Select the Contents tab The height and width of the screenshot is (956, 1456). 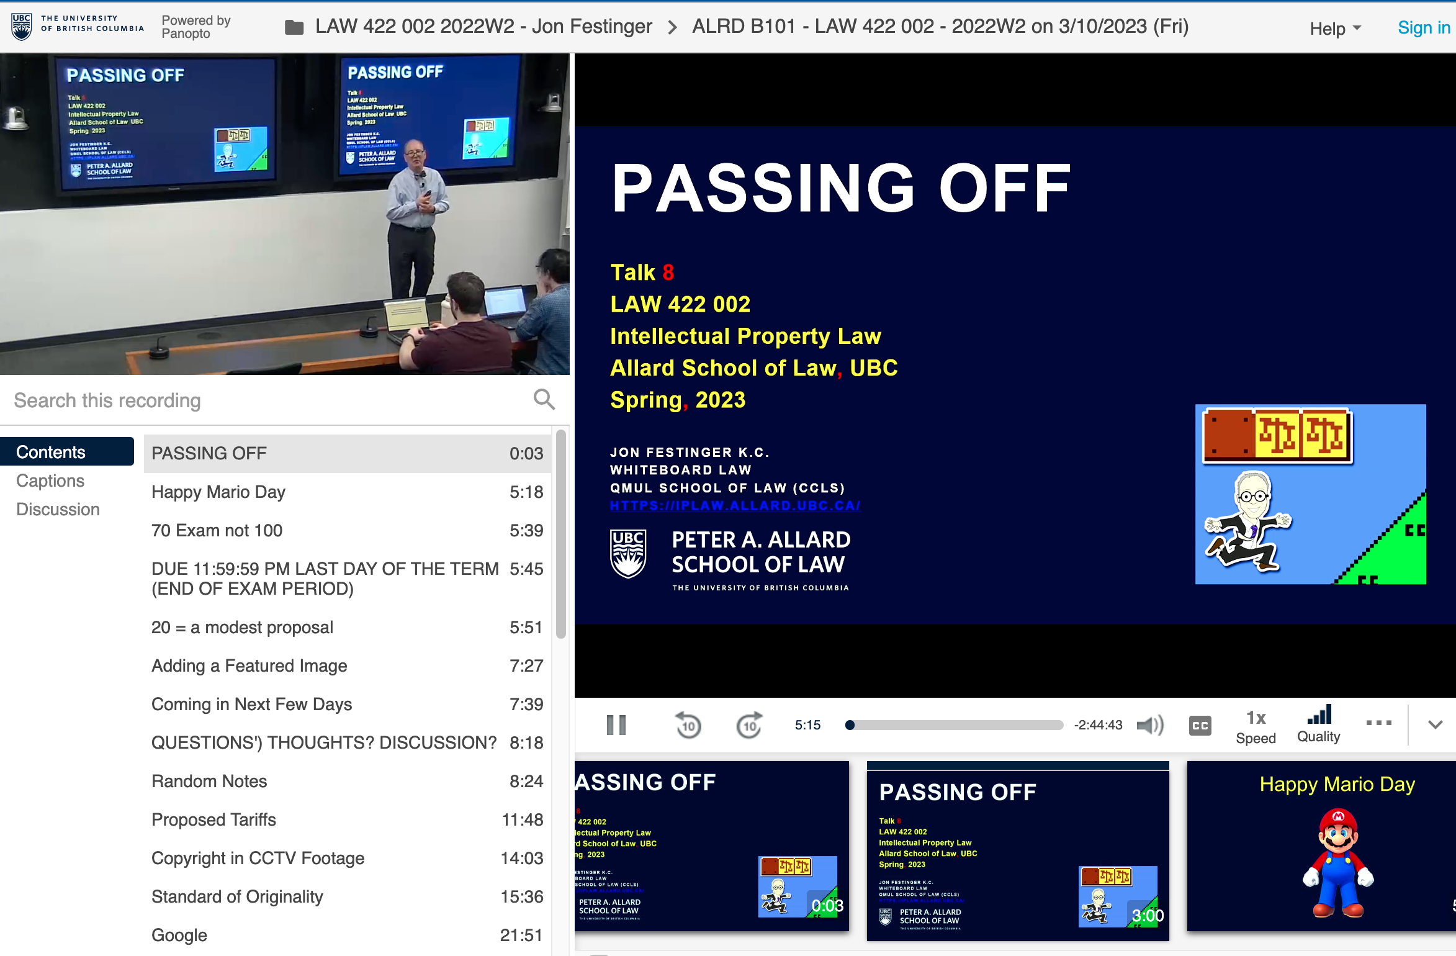click(x=67, y=452)
